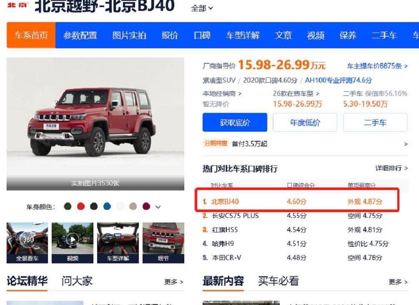
Task: Click the 紧凑型SUV category link
Action: 219,80
